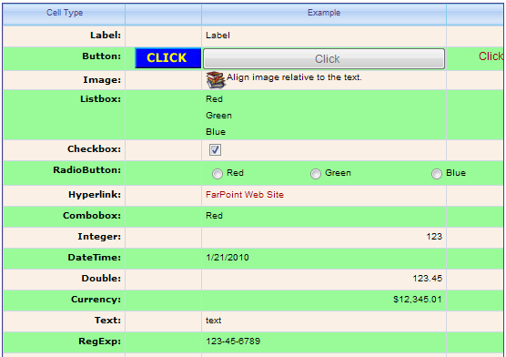The width and height of the screenshot is (506, 357).
Task: Select the Red radio button
Action: click(x=218, y=174)
